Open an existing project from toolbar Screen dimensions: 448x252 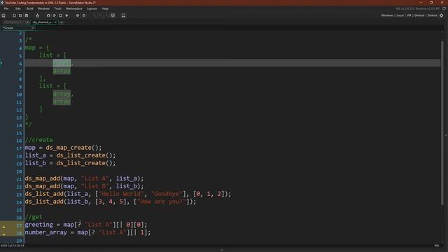(x=20, y=15)
